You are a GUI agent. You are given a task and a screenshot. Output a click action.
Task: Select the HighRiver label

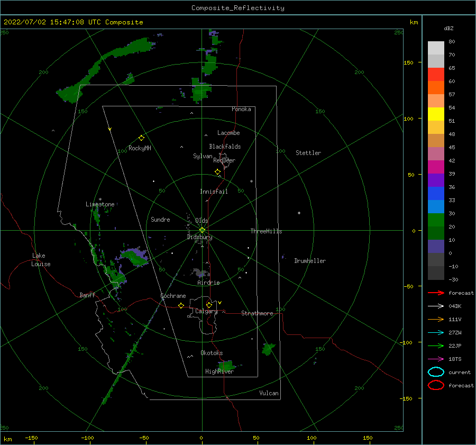tap(219, 371)
